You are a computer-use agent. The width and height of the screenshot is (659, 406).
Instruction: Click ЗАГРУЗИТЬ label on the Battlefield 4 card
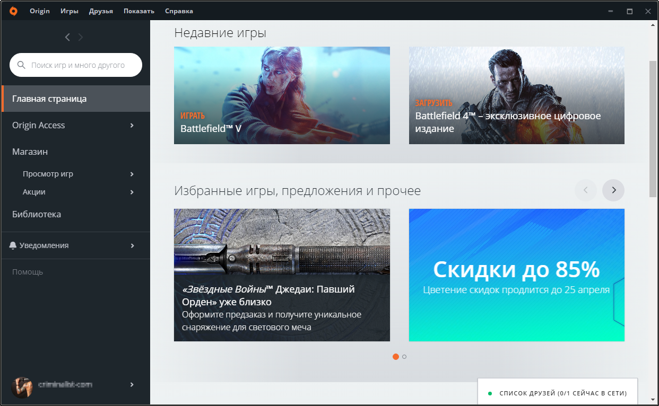point(434,103)
